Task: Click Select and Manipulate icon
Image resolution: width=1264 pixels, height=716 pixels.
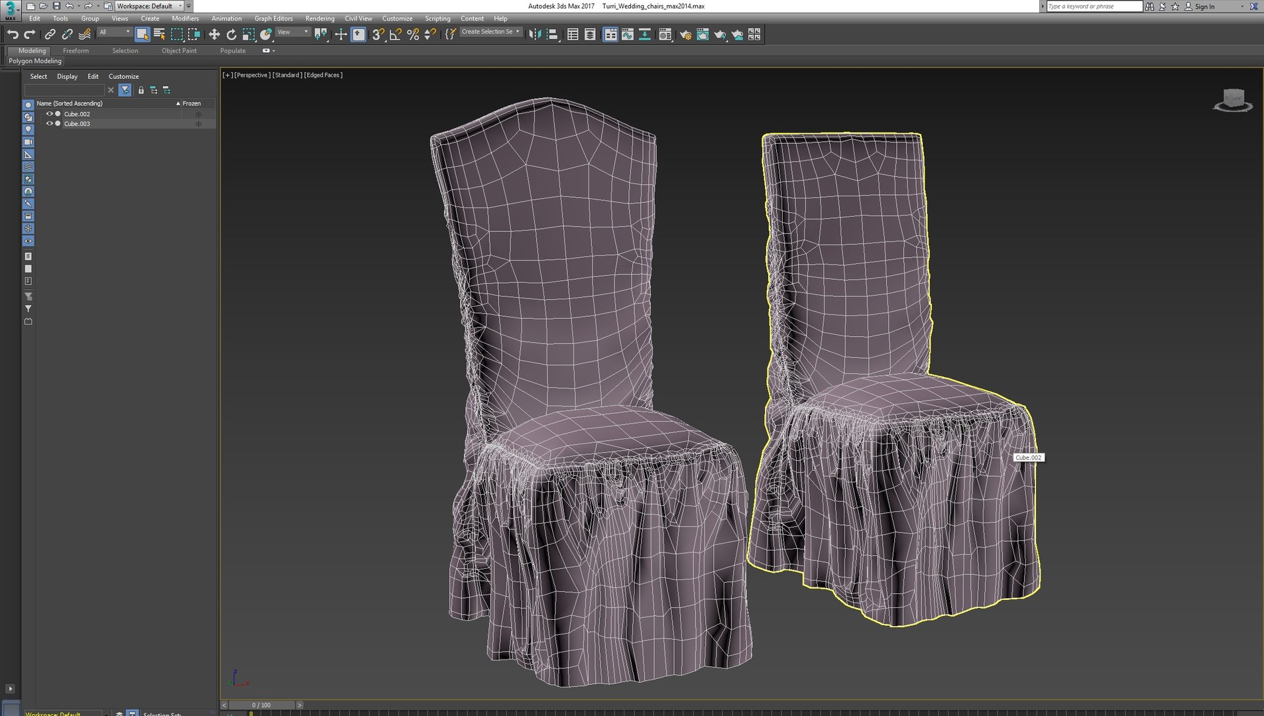Action: [x=341, y=34]
